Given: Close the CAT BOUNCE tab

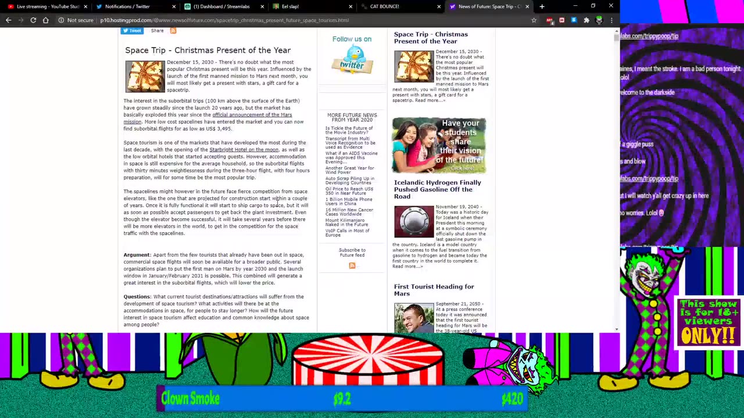Looking at the screenshot, I should click(438, 6).
